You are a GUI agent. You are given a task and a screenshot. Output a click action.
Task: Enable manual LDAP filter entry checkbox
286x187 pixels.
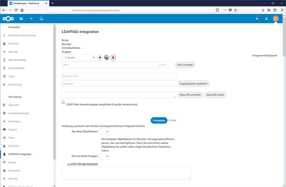[63, 103]
